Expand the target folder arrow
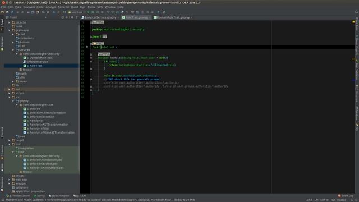Screen dimensions: 359x202 [10, 140]
